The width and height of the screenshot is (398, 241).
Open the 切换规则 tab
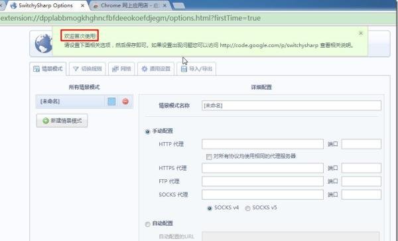[x=88, y=69]
